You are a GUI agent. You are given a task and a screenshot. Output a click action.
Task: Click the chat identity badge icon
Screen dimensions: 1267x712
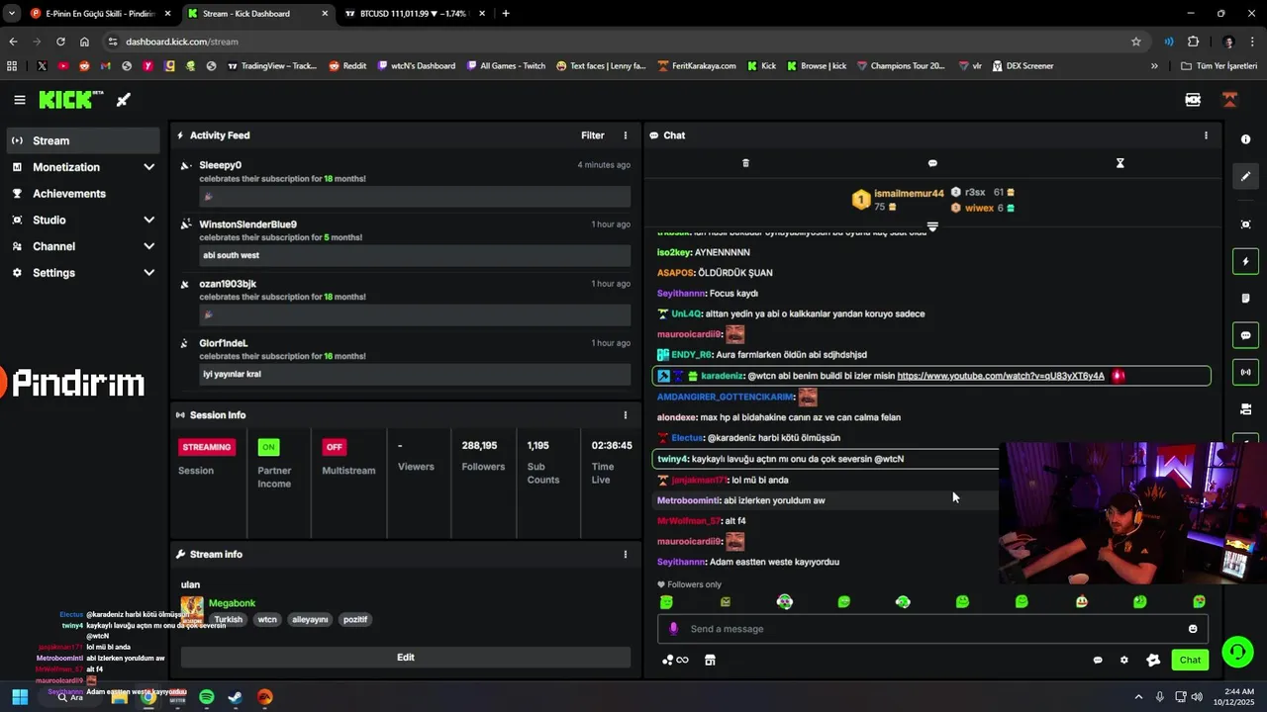[x=1153, y=660]
